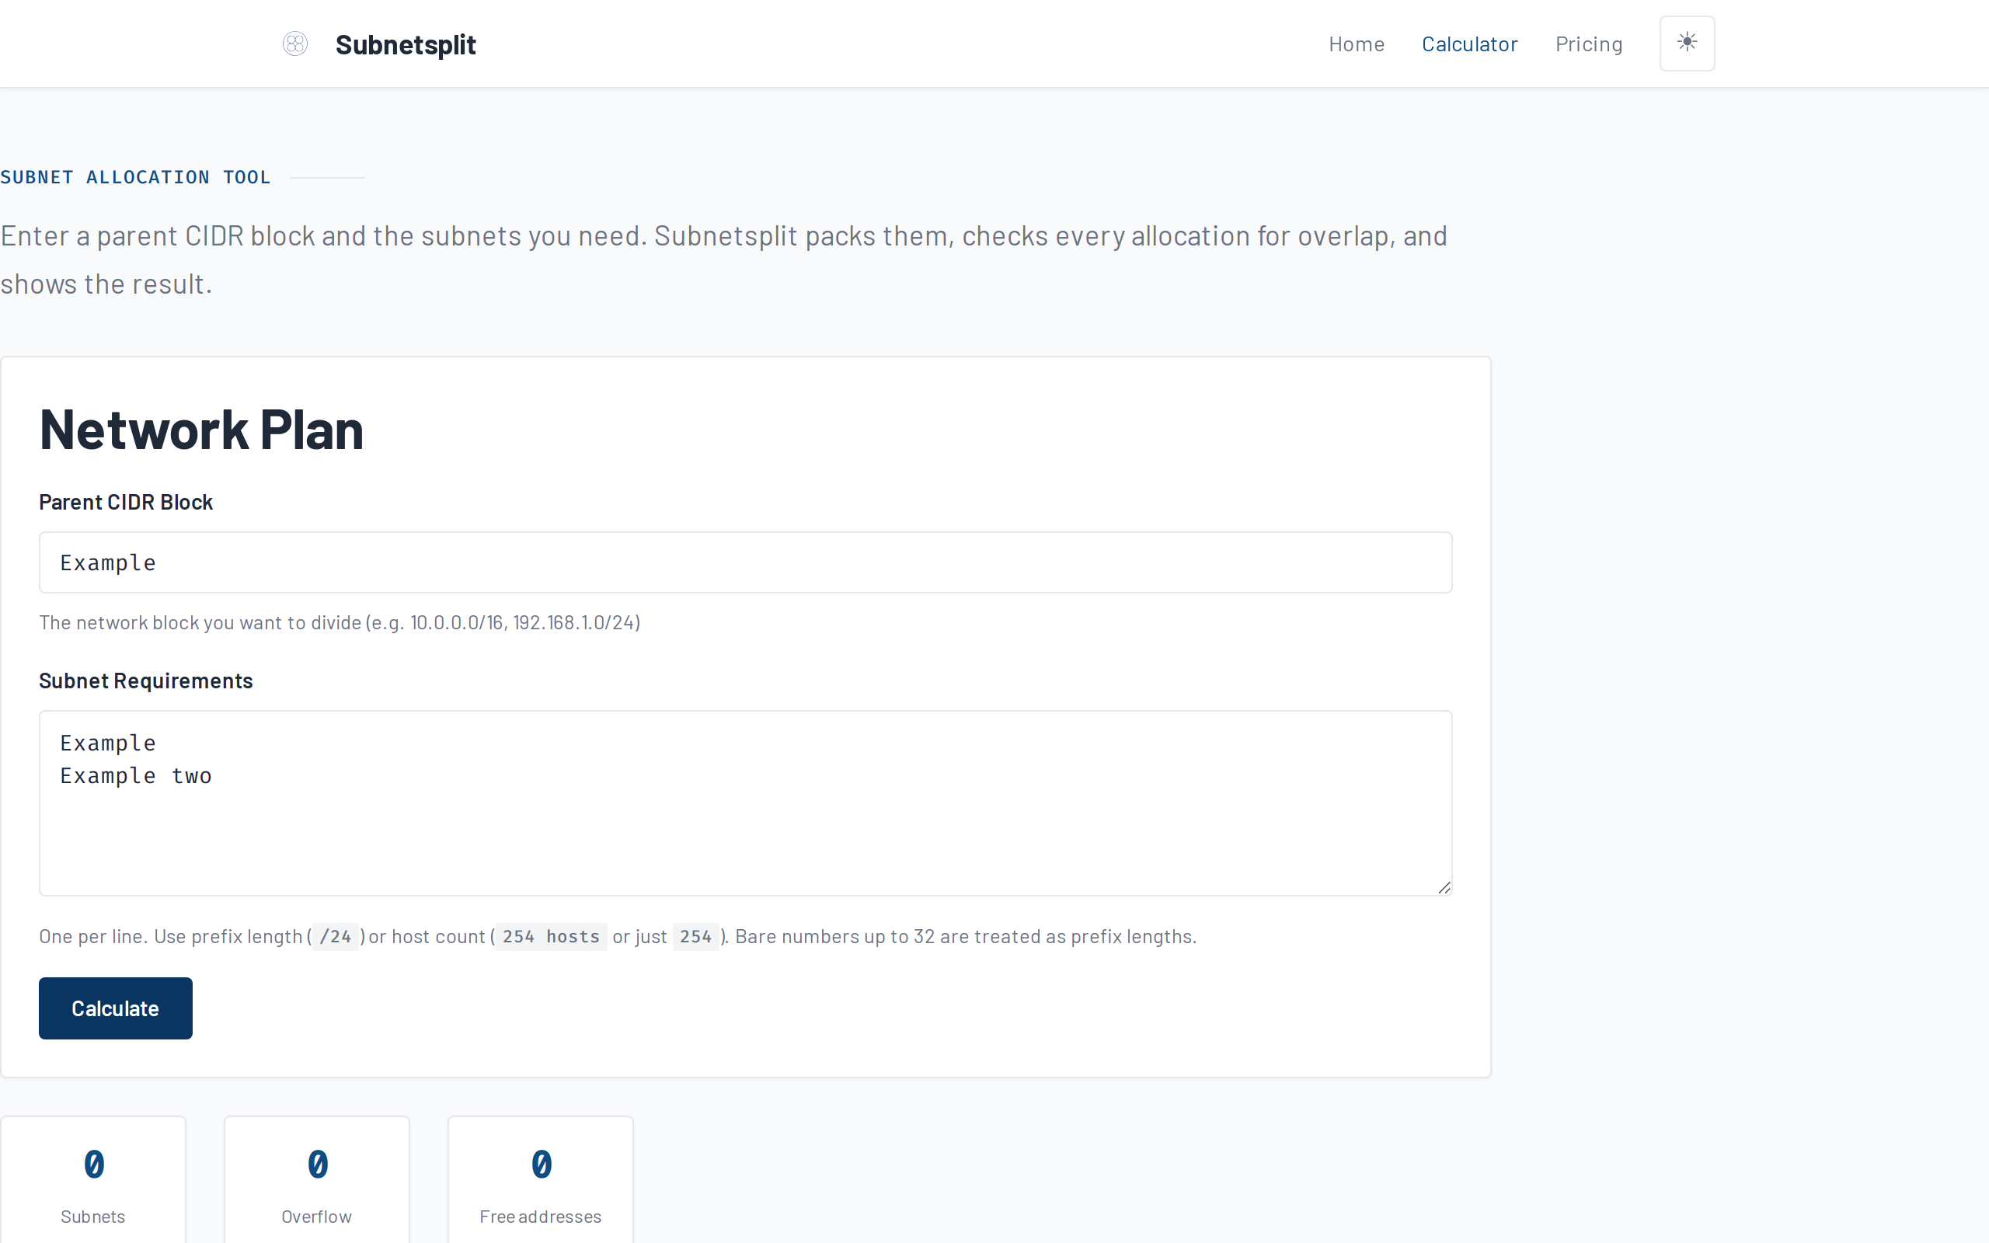Click the Subnets count card
1989x1243 pixels.
coord(93,1181)
